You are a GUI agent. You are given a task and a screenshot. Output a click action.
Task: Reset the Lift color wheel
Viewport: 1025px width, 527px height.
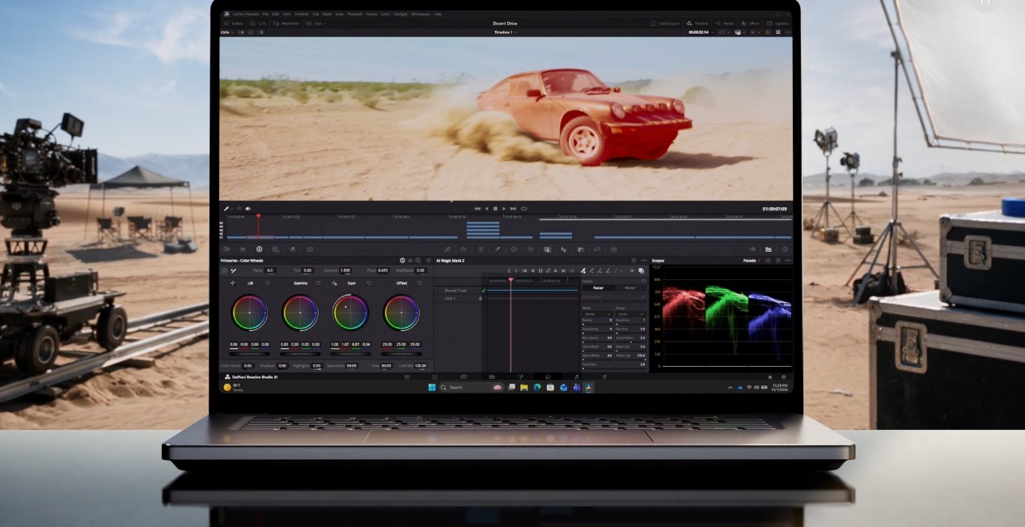point(268,283)
